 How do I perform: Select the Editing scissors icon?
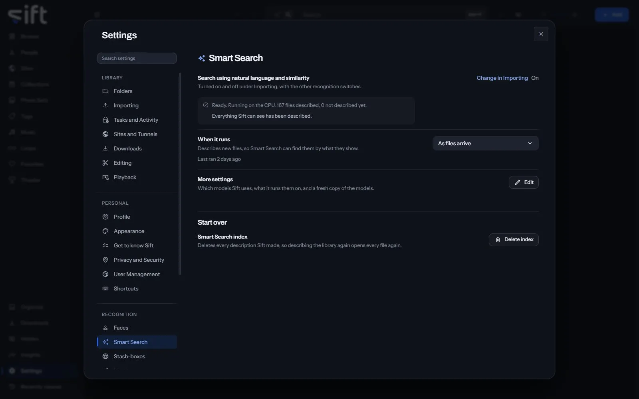click(105, 163)
